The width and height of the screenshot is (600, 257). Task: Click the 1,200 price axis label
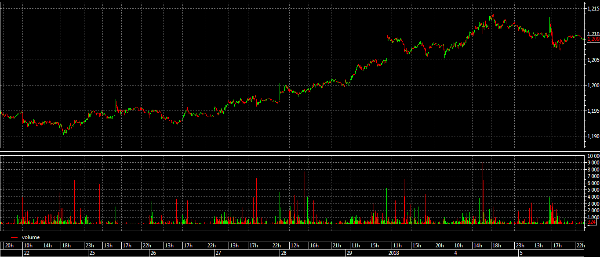click(593, 85)
